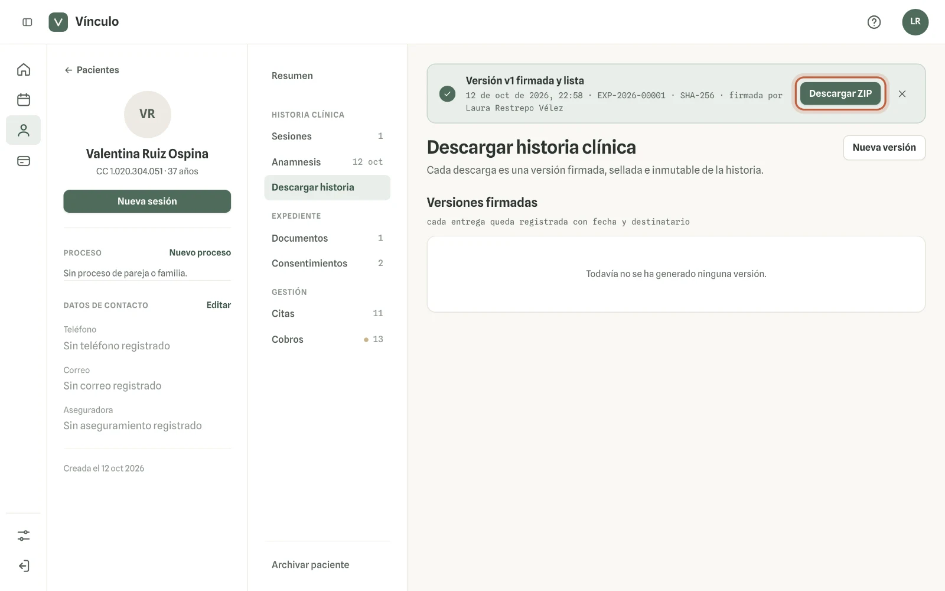Open the help question-mark icon
This screenshot has height=591, width=945.
click(874, 22)
